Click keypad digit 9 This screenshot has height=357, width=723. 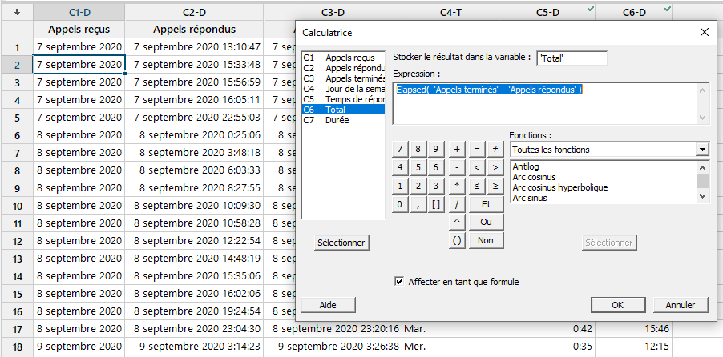(x=436, y=149)
